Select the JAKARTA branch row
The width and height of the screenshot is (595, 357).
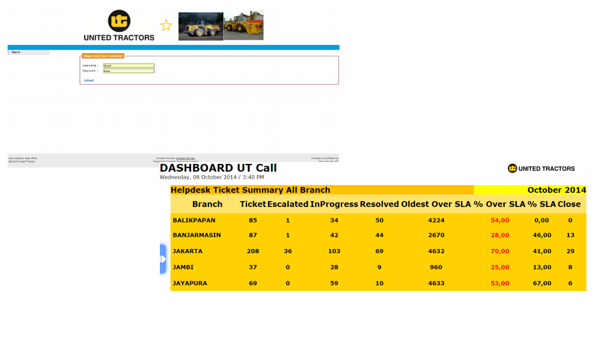378,251
